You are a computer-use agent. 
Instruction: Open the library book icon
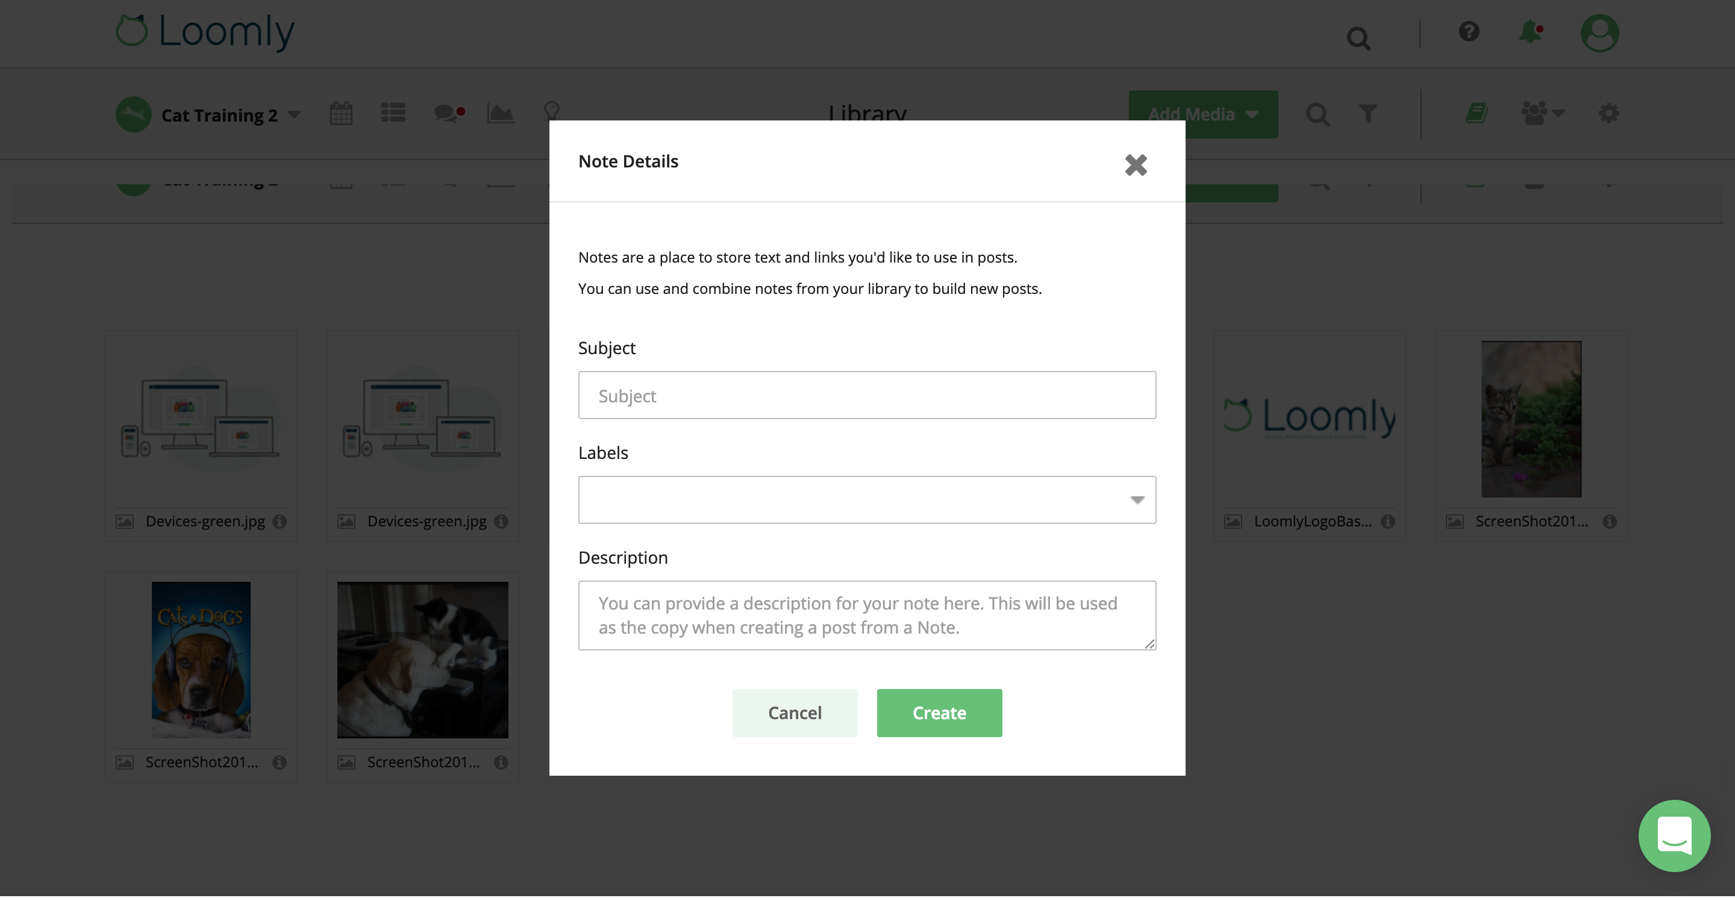coord(1477,114)
